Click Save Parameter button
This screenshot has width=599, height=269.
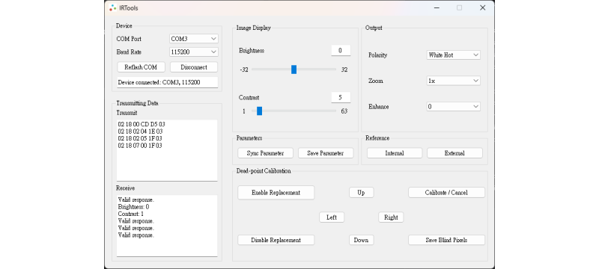(x=326, y=153)
